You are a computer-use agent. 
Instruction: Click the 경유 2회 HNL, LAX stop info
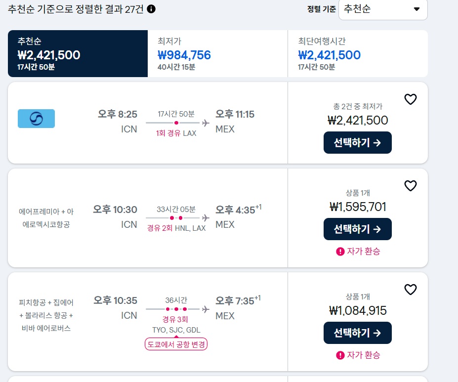tap(176, 228)
